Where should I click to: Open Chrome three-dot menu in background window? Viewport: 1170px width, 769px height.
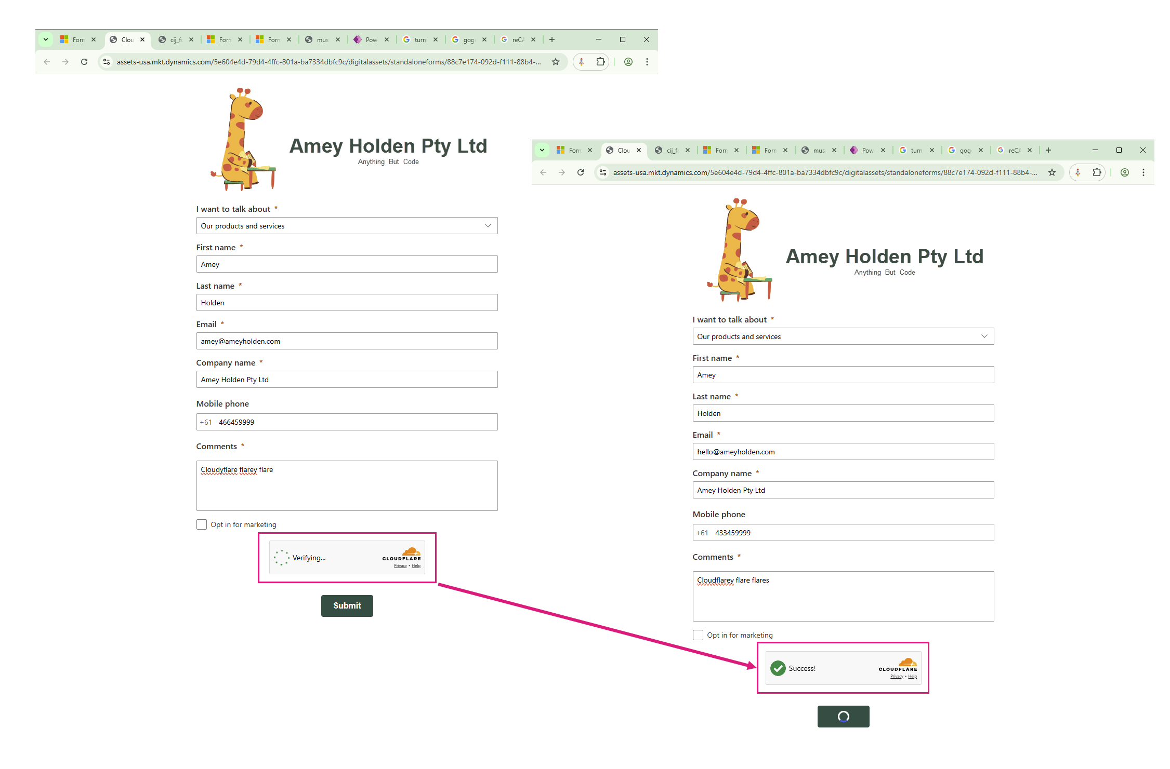coord(647,62)
